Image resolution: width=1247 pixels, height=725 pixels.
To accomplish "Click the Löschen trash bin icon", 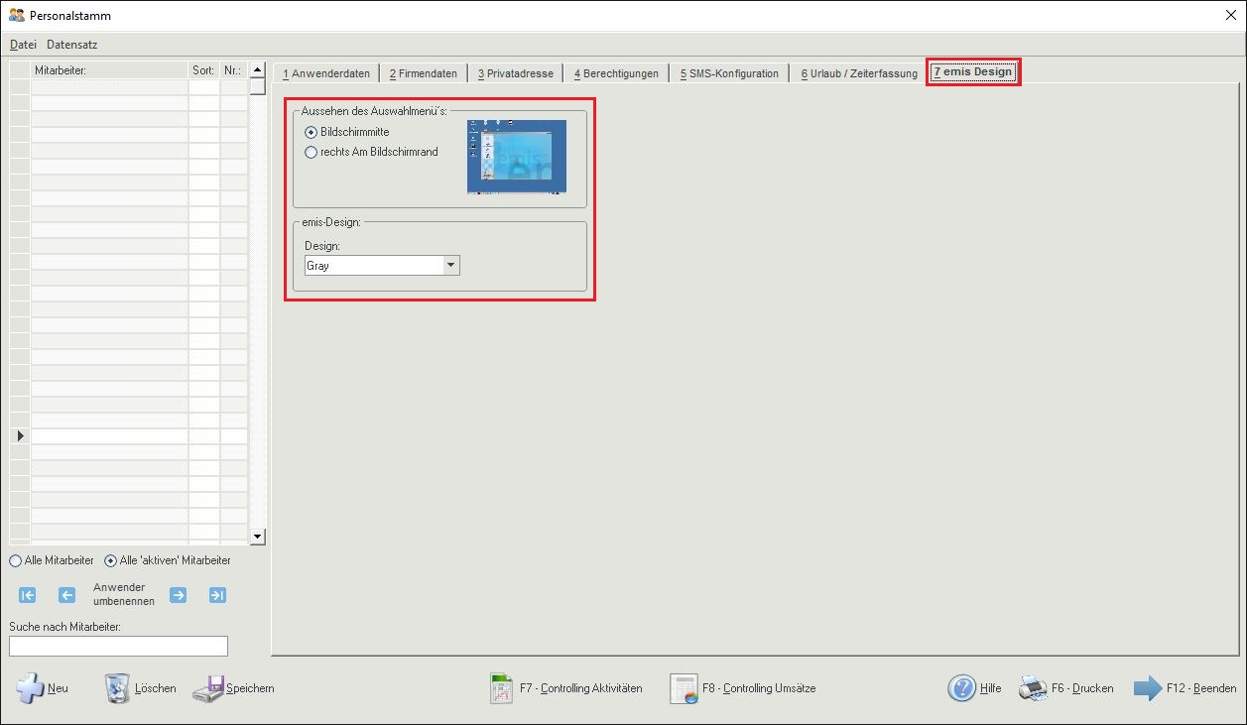I will coord(117,687).
